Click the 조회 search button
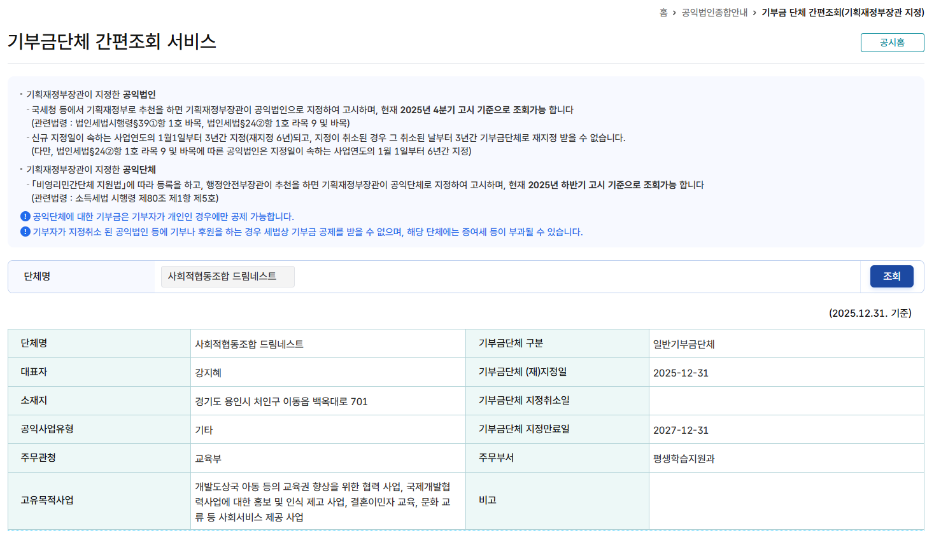The image size is (934, 533). [x=891, y=276]
